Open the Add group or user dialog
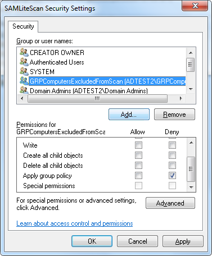 coord(129,114)
